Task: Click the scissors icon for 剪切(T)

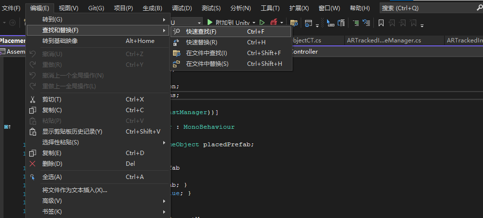Action: (32, 99)
